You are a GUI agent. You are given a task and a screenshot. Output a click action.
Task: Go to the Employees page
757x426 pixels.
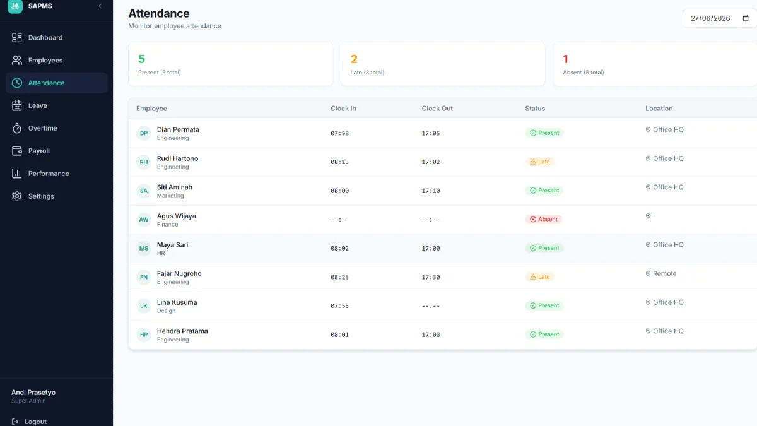(x=57, y=61)
